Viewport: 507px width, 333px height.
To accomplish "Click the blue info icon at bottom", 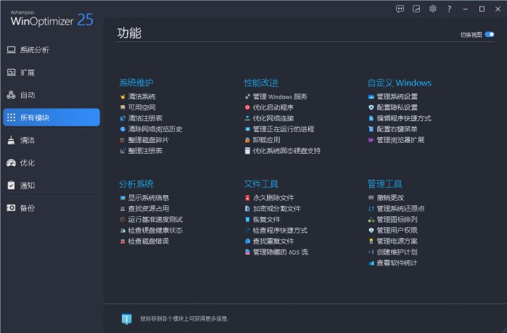I will click(x=126, y=318).
